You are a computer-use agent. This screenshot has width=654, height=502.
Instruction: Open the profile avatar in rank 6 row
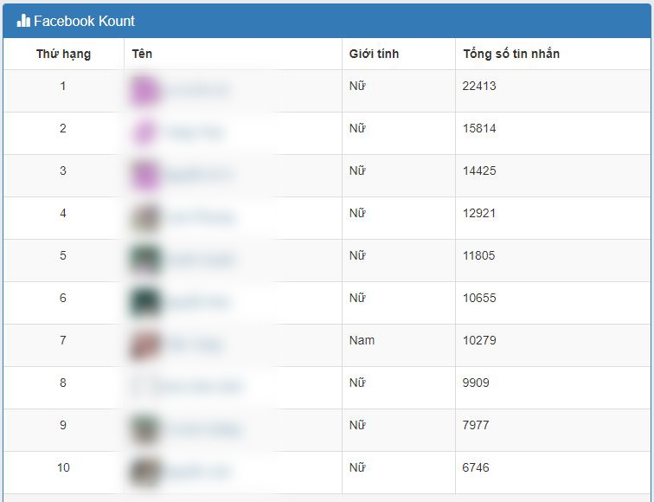(144, 303)
